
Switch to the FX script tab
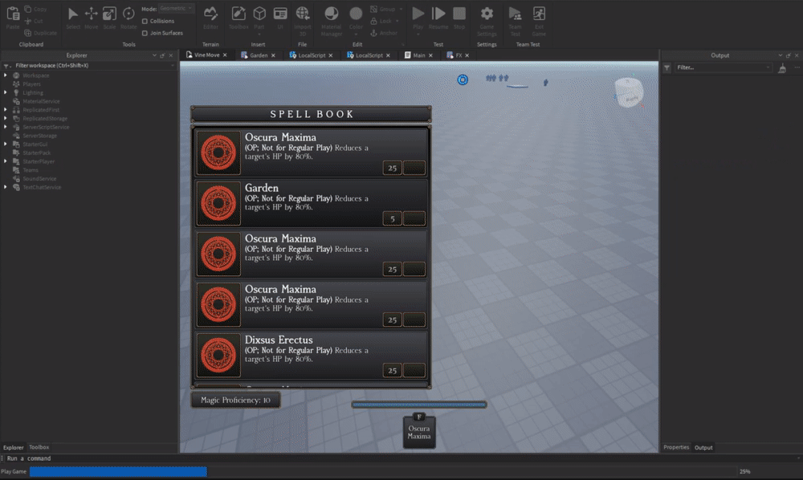(458, 55)
